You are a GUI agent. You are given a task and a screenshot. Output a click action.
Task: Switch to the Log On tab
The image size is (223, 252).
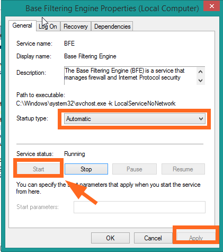48,27
